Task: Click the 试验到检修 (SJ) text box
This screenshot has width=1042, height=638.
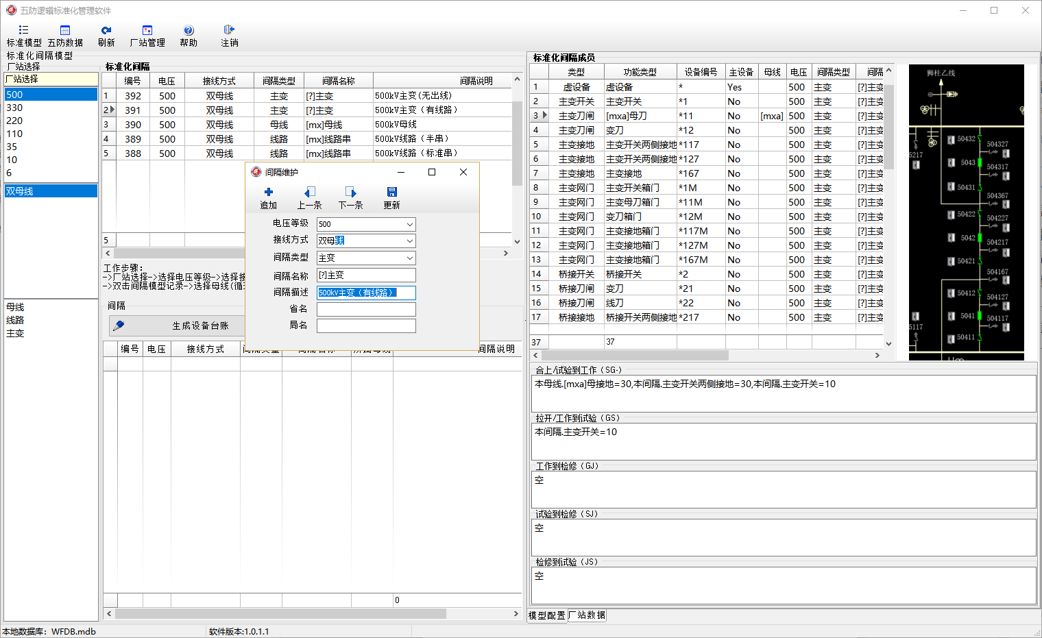Action: coord(784,537)
